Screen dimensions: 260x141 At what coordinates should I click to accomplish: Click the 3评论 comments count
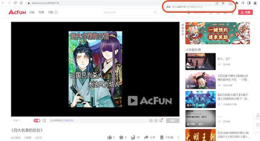[x=38, y=138]
